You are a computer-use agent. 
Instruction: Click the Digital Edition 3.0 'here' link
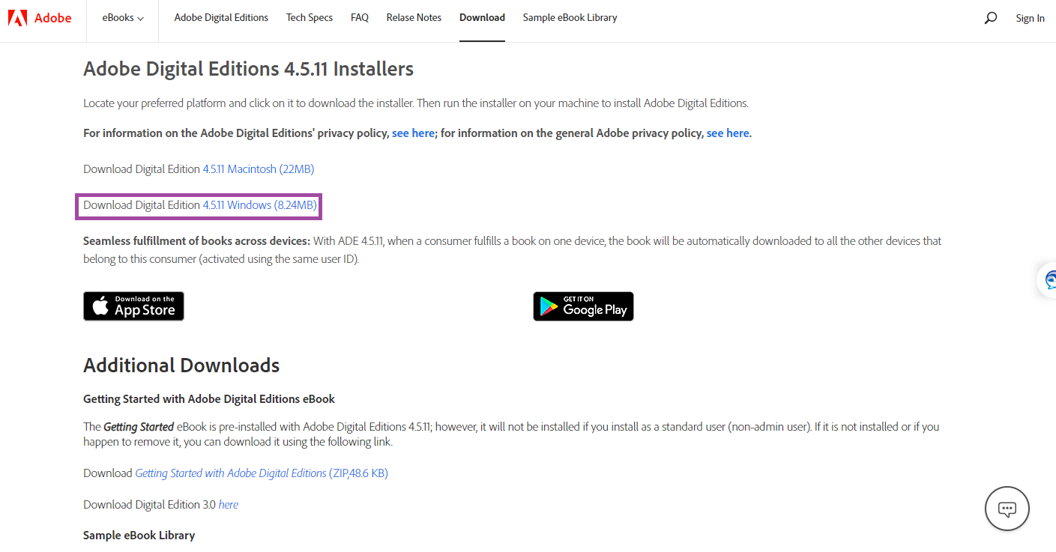[229, 505]
